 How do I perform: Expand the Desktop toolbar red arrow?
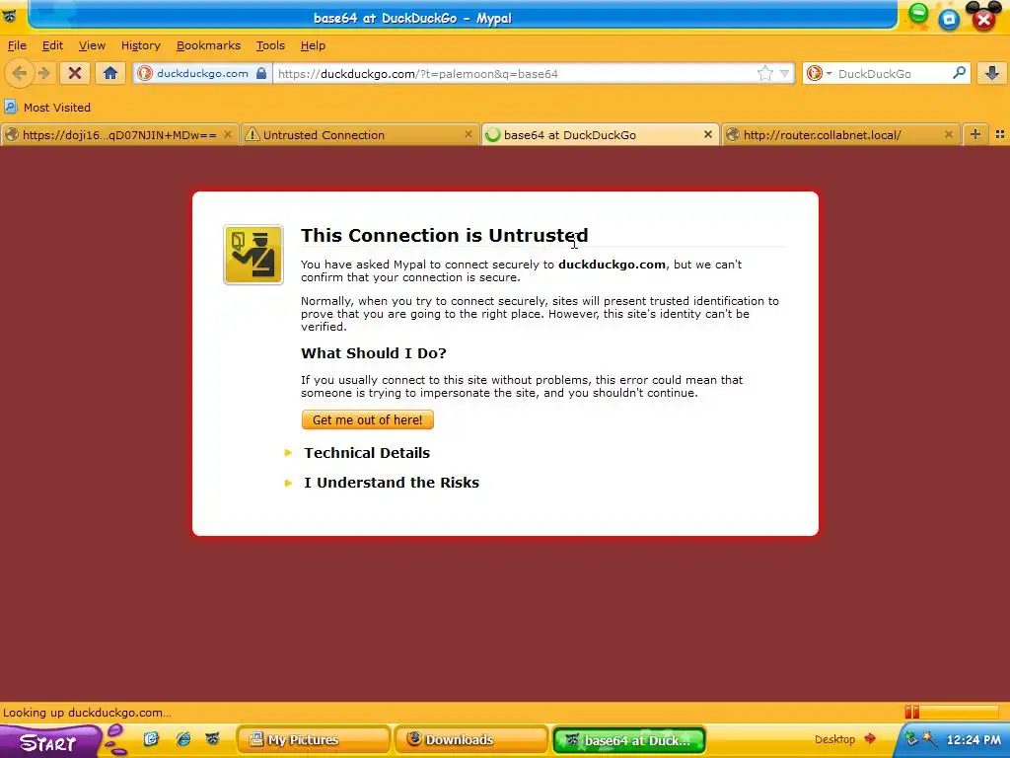click(x=870, y=738)
